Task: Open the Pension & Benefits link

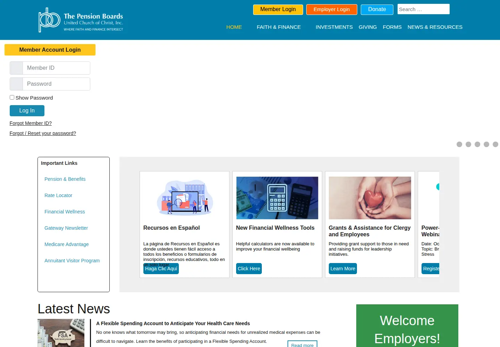Action: pos(65,179)
